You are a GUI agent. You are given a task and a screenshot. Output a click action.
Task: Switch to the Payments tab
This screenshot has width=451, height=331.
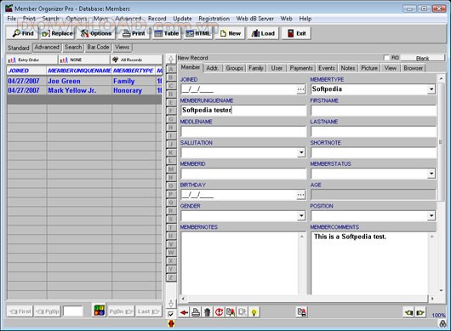coord(301,68)
